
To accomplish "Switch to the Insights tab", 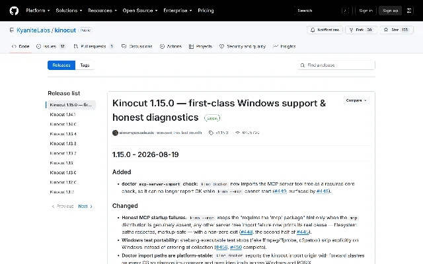I will tap(284, 46).
